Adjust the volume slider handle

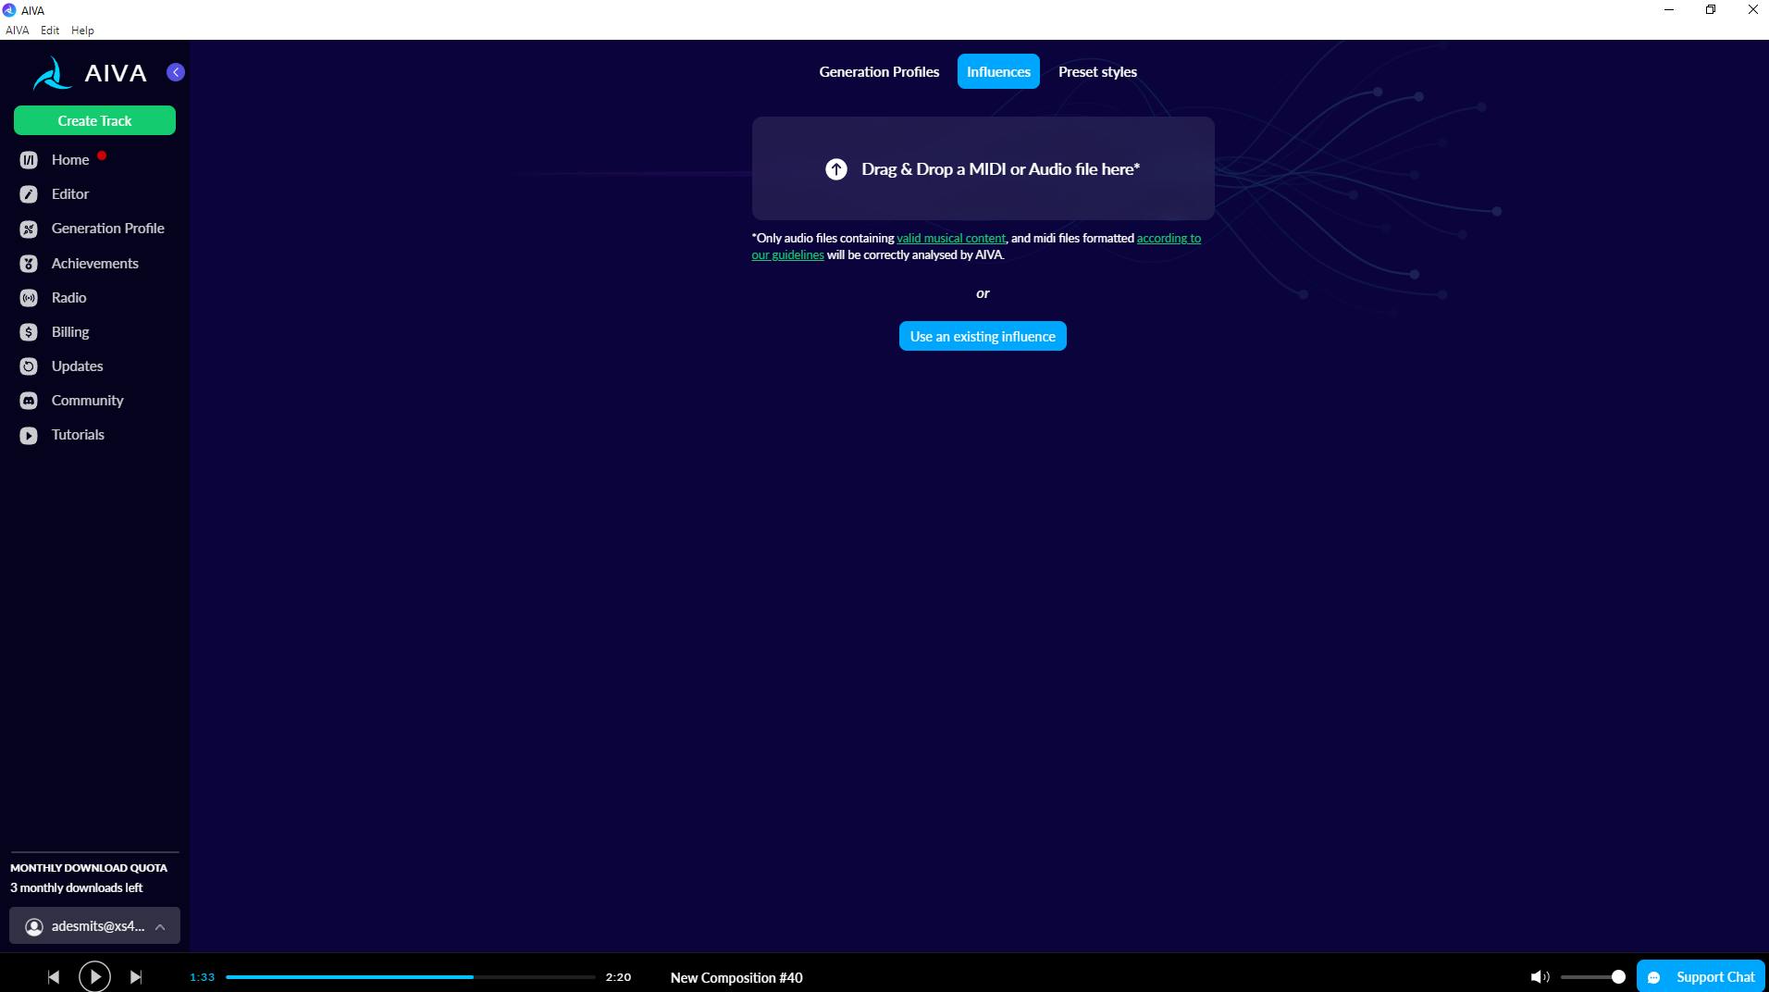(1618, 977)
